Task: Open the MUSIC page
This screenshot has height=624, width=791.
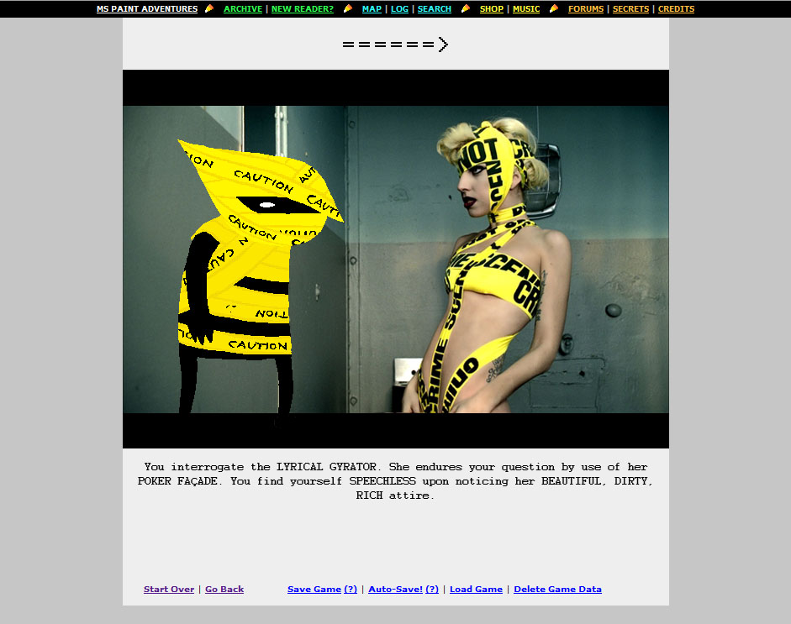Action: click(x=526, y=9)
